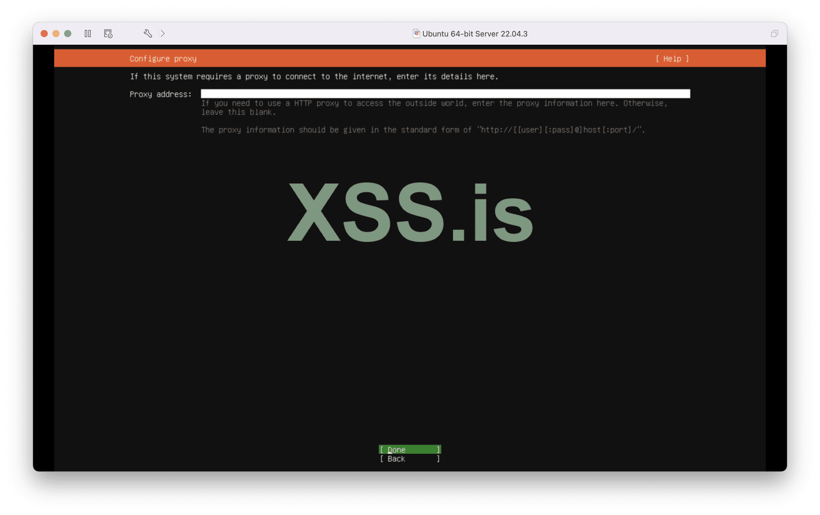Pause the virtual machine
The width and height of the screenshot is (820, 515).
pos(87,34)
